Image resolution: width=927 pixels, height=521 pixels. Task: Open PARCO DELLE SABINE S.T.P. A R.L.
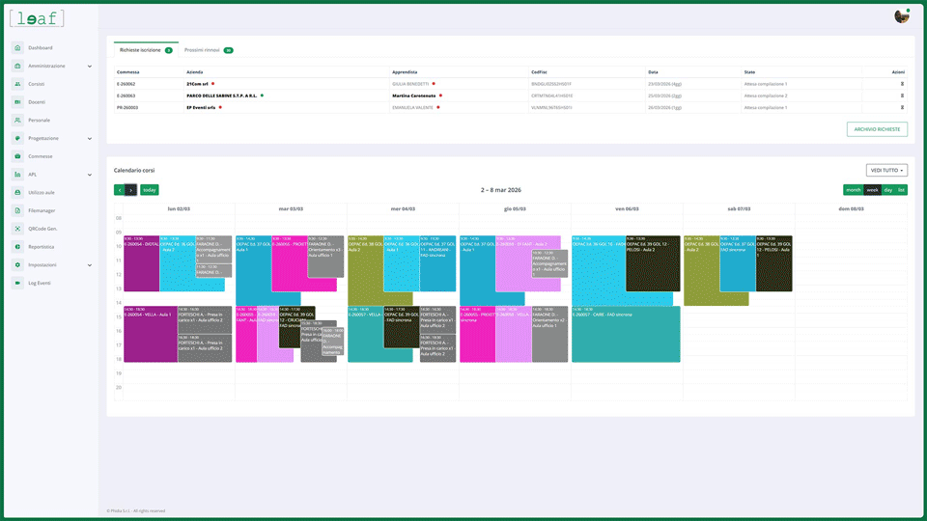click(222, 96)
